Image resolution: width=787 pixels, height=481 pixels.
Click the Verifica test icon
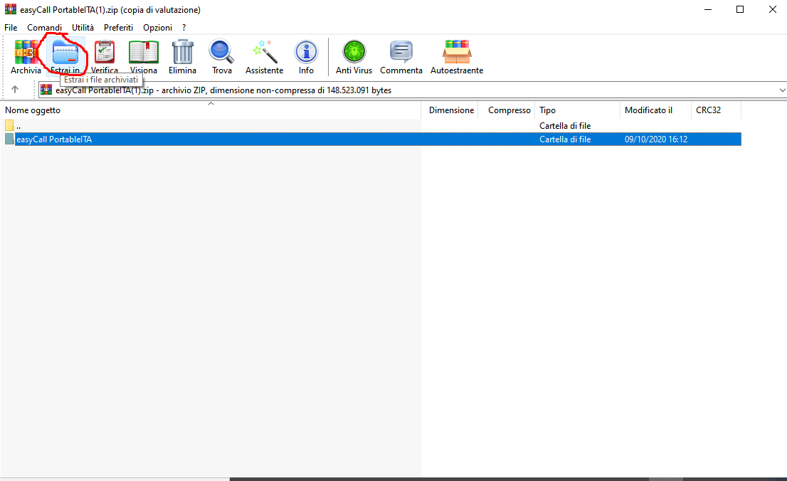click(x=105, y=52)
